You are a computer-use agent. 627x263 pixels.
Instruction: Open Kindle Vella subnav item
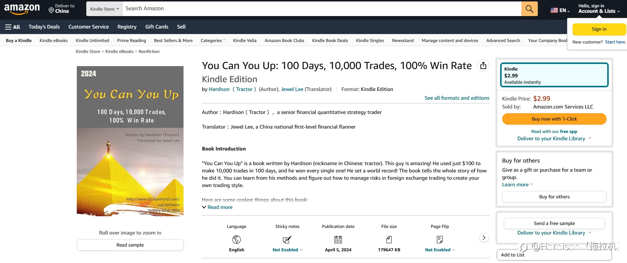coord(245,41)
